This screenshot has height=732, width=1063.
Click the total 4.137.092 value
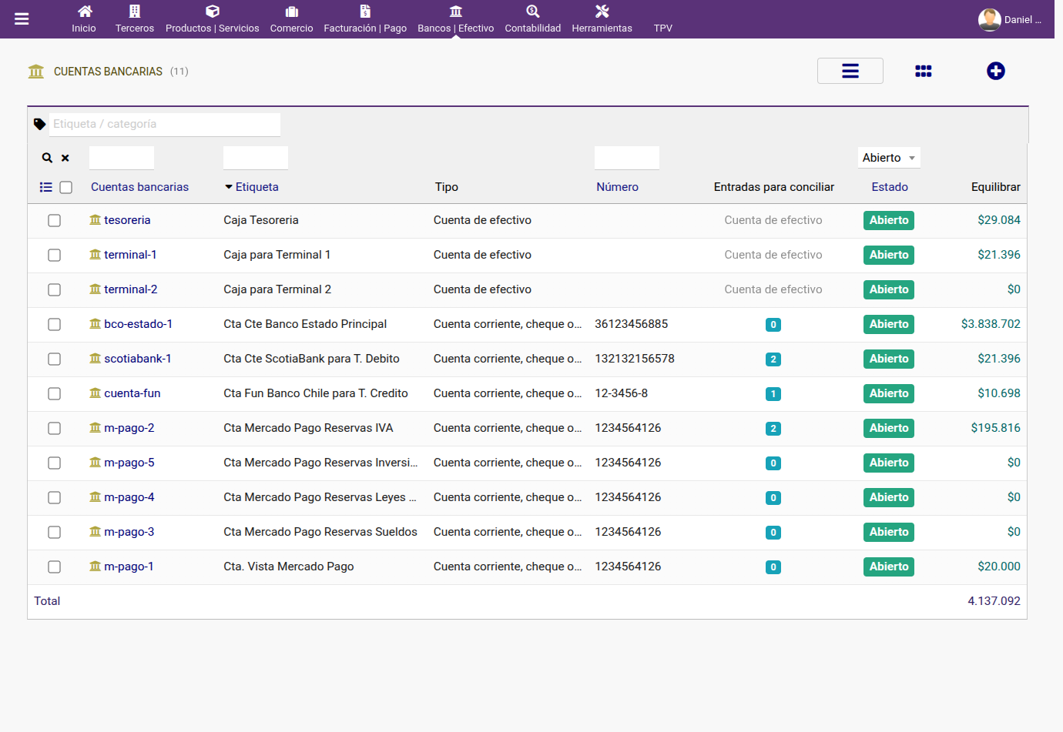click(994, 601)
